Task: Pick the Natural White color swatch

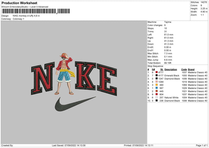Action: [x=156, y=97]
